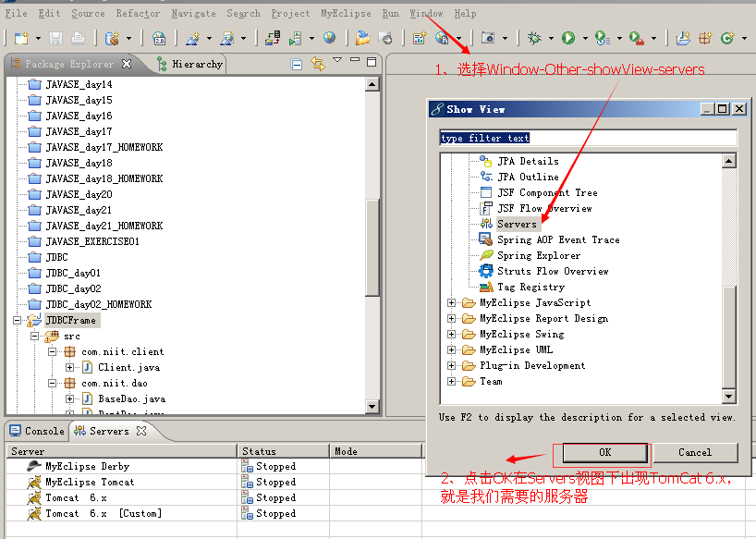Screen dimensions: 756x539
Task: Expand the Team folder in Show View
Action: (451, 381)
